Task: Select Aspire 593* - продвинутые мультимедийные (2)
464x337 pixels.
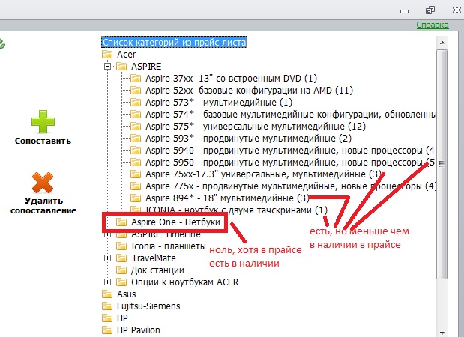Action: [248, 138]
